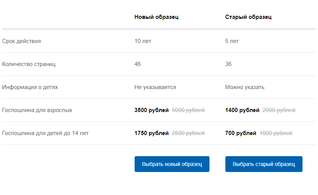
Task: Click the '10 лет' validity value
Action: click(x=143, y=41)
